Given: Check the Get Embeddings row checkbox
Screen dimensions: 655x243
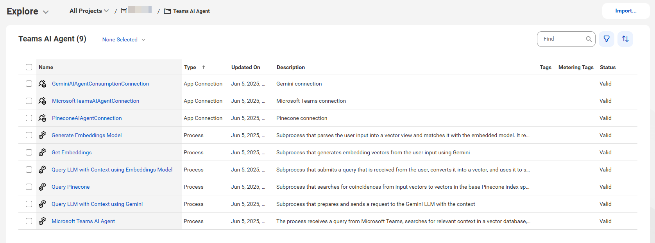Looking at the screenshot, I should pos(29,152).
